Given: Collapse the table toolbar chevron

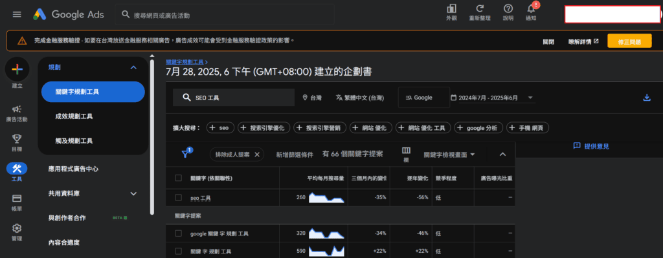Looking at the screenshot, I should click(502, 154).
